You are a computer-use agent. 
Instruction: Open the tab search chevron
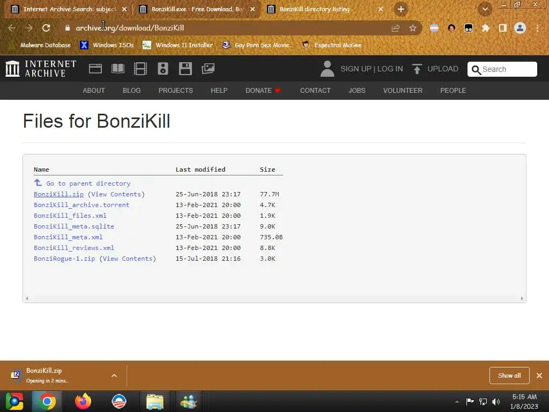485,9
